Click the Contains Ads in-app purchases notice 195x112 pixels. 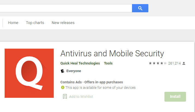coord(92,82)
